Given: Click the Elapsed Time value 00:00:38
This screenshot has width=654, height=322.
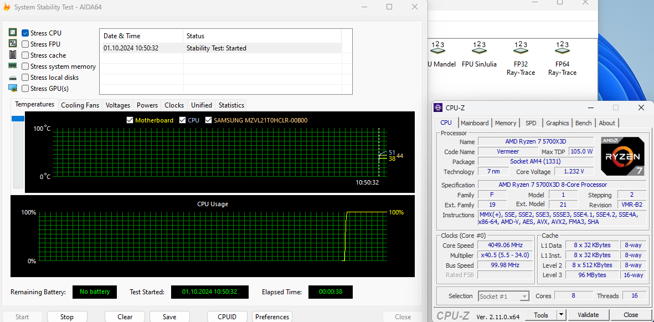Looking at the screenshot, I should pos(331,292).
